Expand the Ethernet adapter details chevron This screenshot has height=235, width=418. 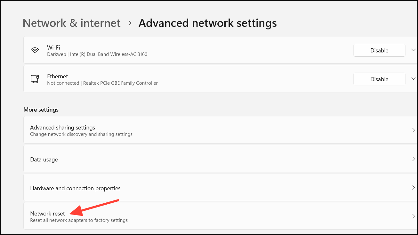click(x=413, y=79)
